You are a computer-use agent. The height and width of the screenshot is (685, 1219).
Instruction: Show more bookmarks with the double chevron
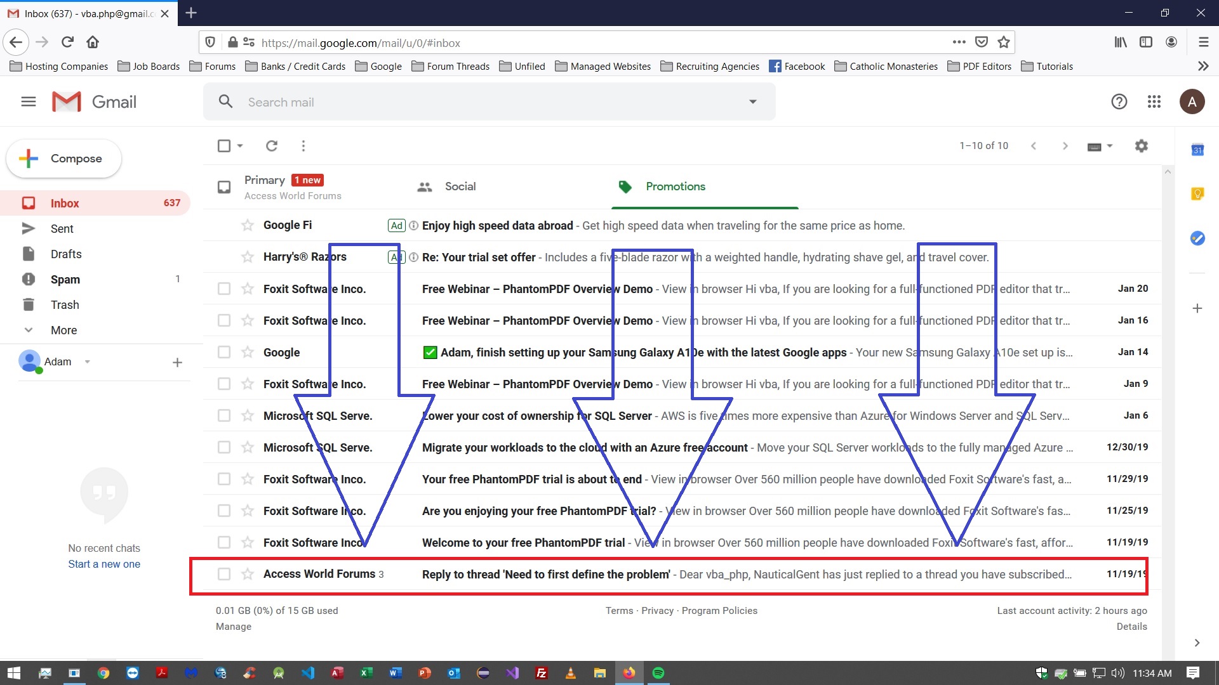point(1202,66)
